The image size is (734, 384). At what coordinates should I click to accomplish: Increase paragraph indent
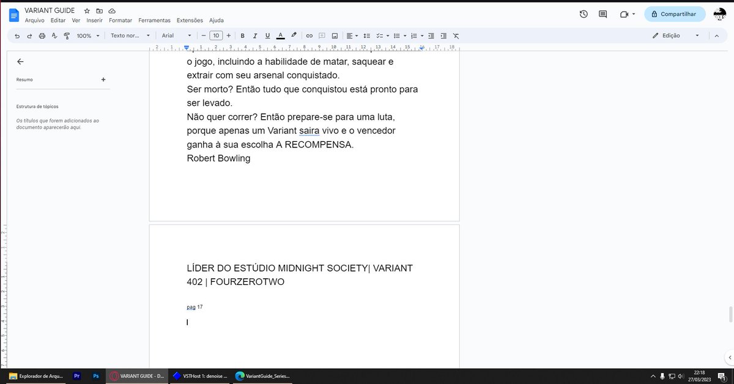443,35
